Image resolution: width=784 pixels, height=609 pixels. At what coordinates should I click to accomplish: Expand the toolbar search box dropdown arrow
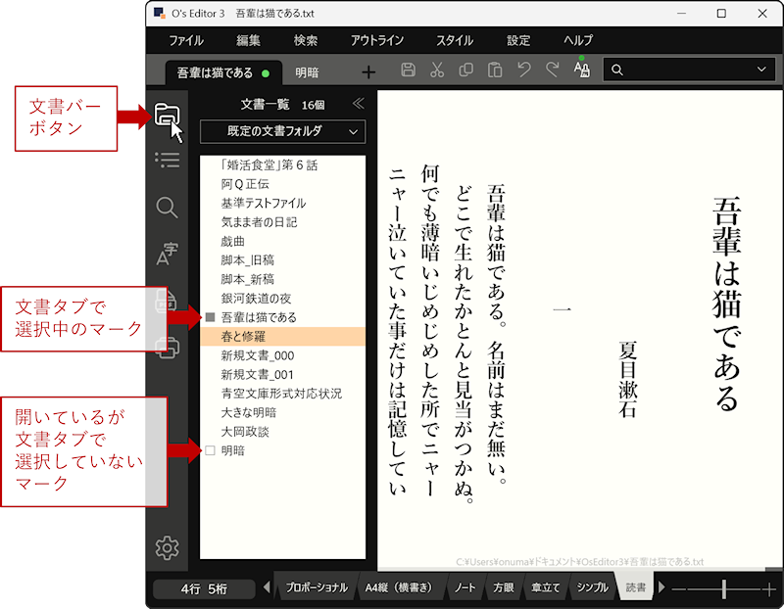761,70
